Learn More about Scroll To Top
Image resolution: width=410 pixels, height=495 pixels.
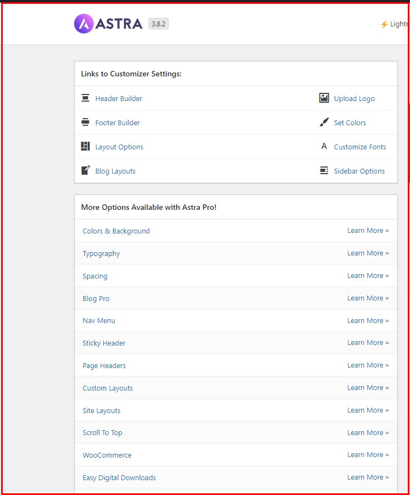tap(368, 432)
